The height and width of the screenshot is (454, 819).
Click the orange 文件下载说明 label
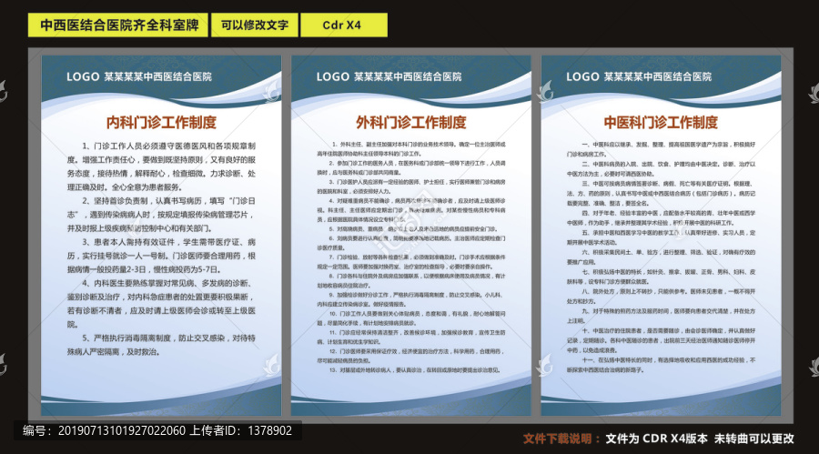562,439
